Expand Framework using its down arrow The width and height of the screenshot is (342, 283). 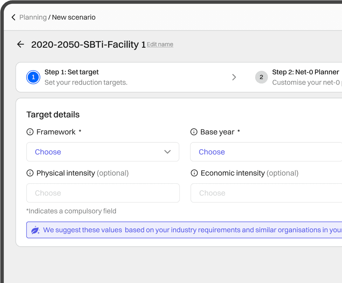[x=168, y=152]
